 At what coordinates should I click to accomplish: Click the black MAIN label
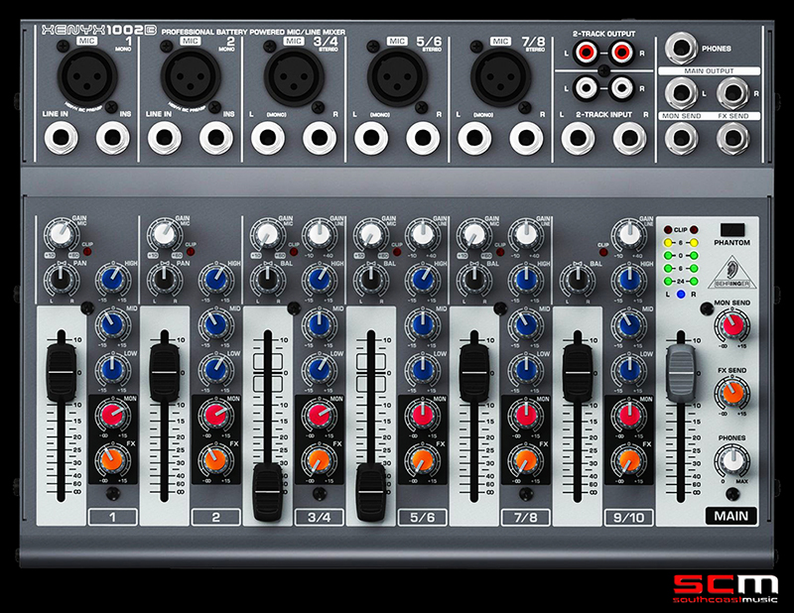point(731,516)
